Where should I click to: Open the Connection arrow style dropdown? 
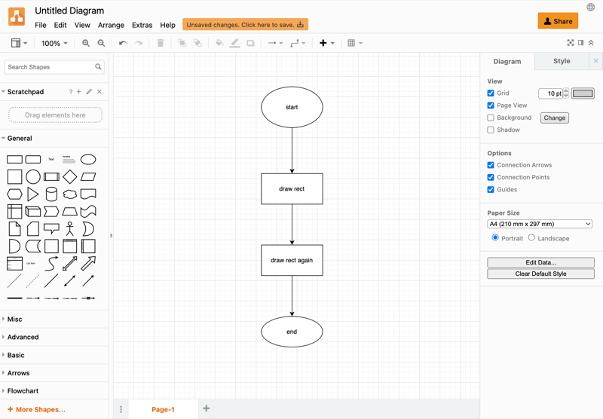[x=275, y=43]
